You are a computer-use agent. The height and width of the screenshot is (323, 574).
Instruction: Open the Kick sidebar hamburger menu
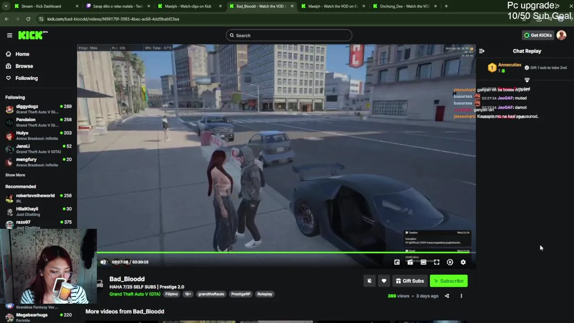[x=9, y=35]
